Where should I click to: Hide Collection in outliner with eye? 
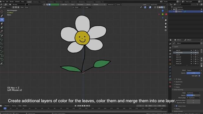(201, 9)
